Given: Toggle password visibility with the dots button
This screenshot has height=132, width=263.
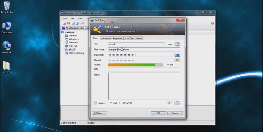Looking at the screenshot, I should tap(177, 55).
